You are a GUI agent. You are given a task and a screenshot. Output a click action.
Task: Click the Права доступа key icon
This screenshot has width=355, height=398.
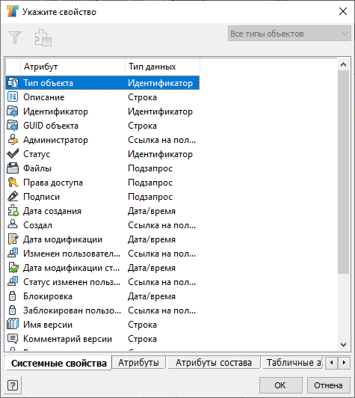(x=13, y=183)
